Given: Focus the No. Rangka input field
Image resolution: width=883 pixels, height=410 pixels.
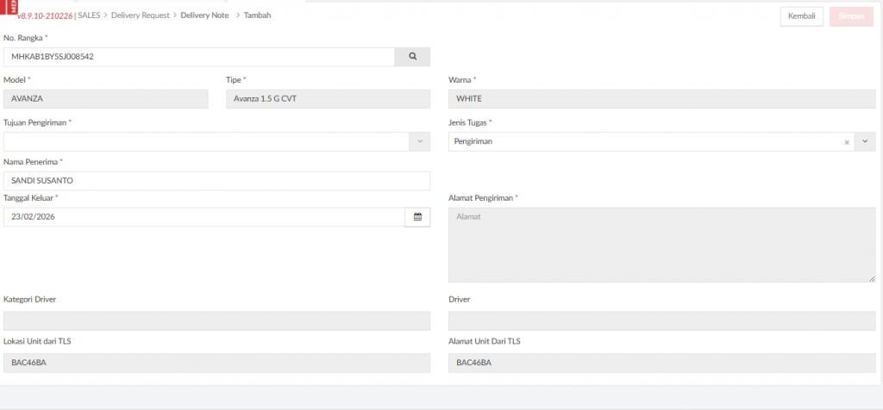Looking at the screenshot, I should click(x=198, y=57).
